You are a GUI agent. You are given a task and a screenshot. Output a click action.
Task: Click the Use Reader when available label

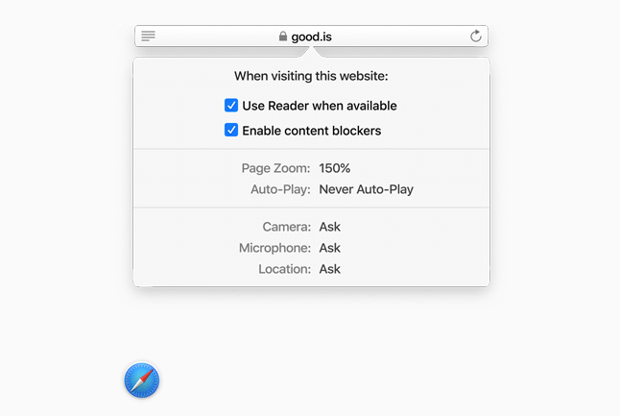pyautogui.click(x=320, y=106)
